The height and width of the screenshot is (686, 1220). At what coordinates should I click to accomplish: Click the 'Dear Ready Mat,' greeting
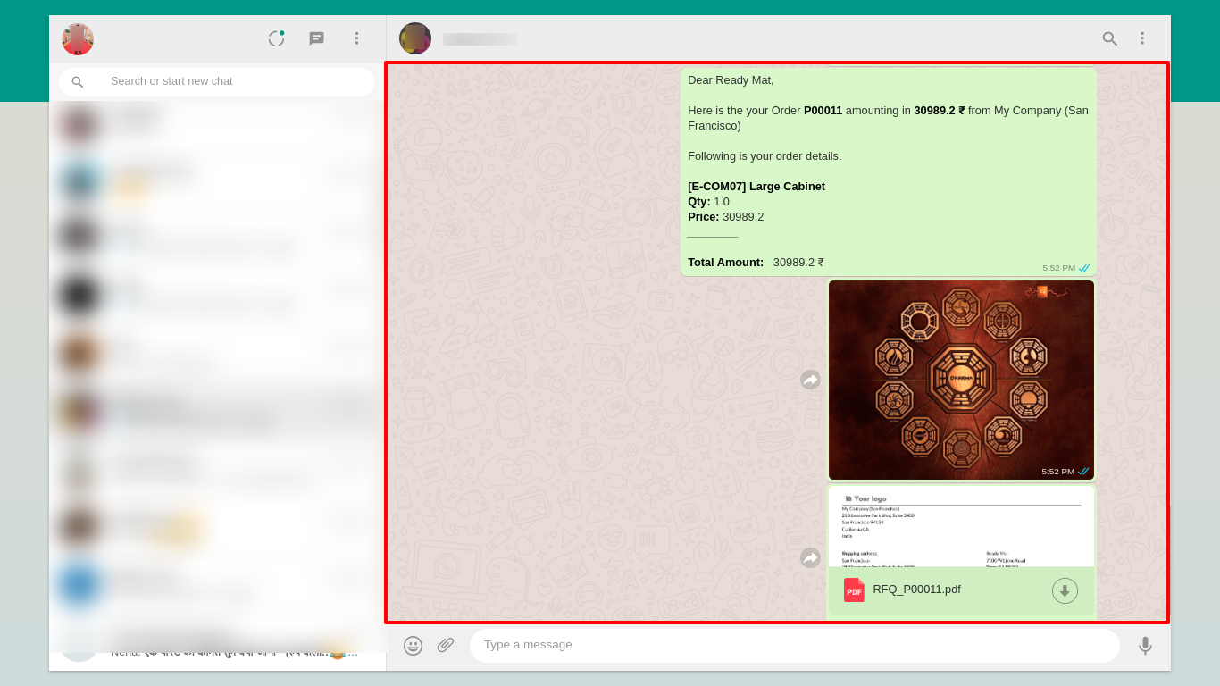click(731, 80)
